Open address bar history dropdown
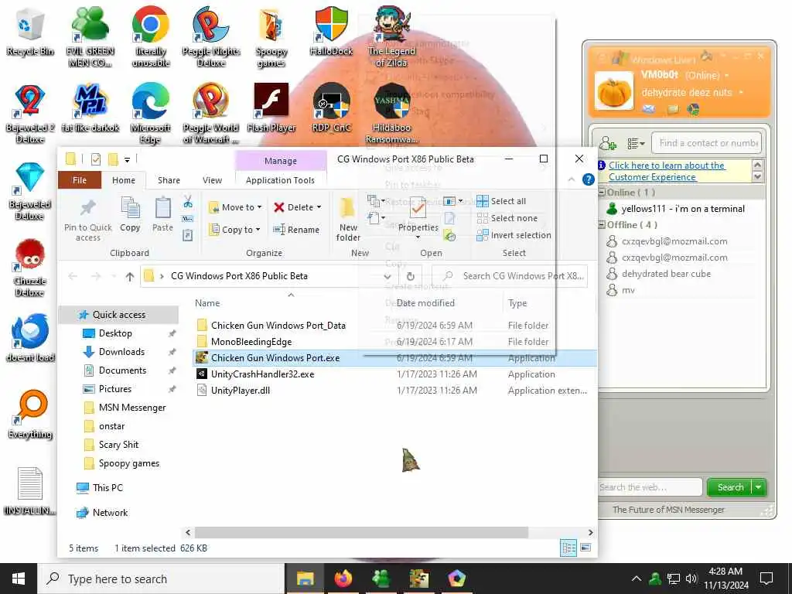Viewport: 792px width, 594px height. [387, 276]
